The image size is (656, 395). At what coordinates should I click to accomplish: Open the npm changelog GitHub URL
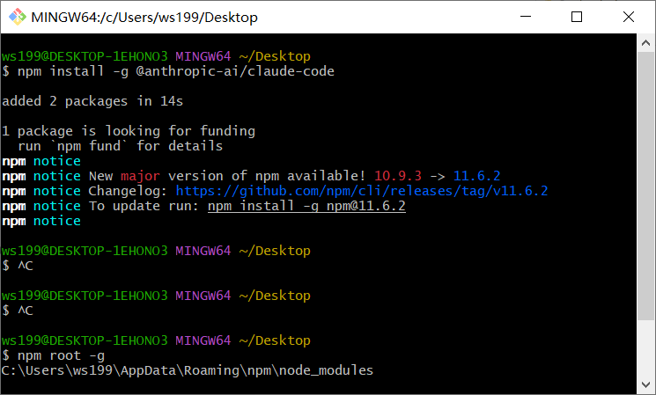click(362, 191)
